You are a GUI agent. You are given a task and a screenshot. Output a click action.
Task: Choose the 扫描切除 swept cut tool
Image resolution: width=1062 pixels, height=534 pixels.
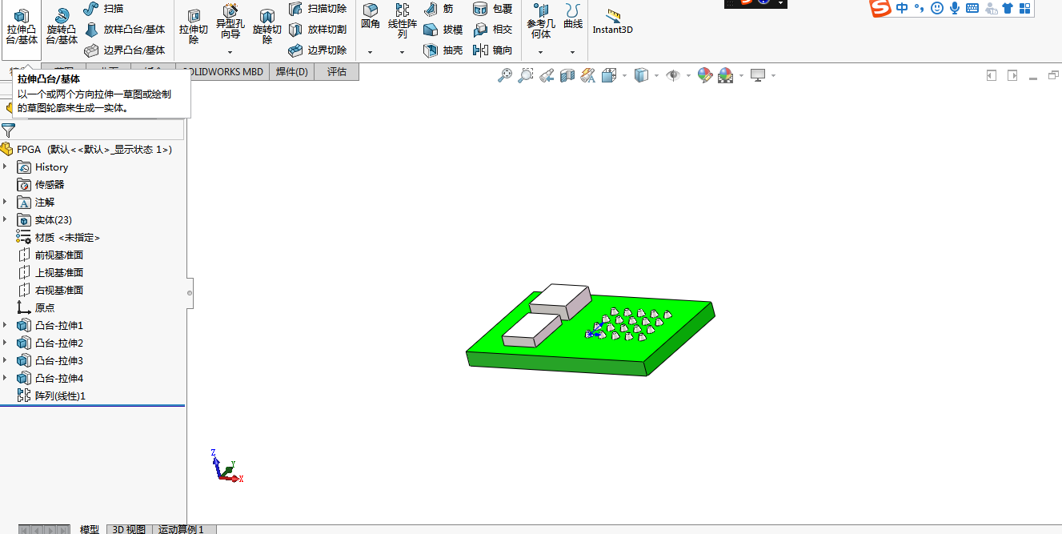318,9
